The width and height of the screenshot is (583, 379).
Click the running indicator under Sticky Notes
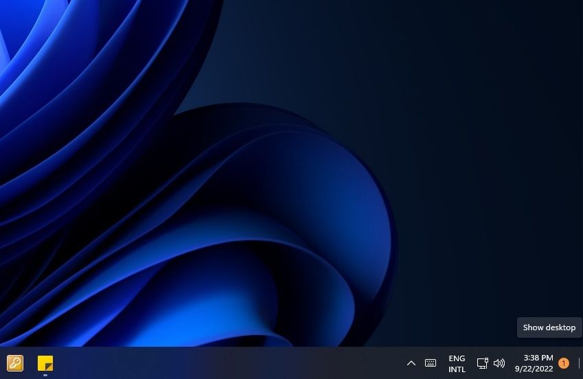point(45,376)
